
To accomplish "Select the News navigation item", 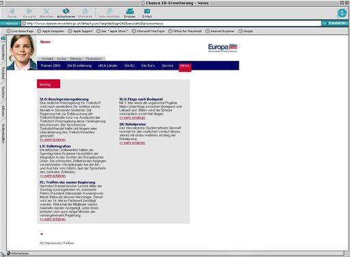I will [185, 66].
